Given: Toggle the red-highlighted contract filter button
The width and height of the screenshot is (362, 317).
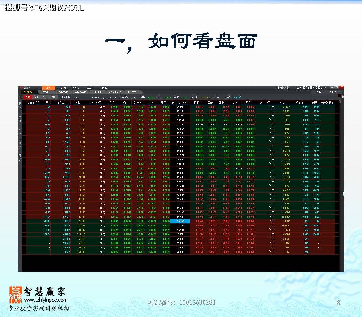Looking at the screenshot, I should pyautogui.click(x=27, y=97).
